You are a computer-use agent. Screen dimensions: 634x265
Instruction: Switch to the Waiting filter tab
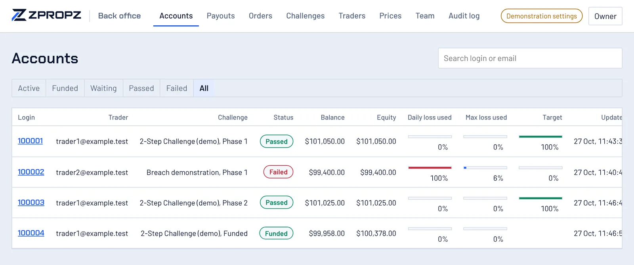click(x=103, y=88)
